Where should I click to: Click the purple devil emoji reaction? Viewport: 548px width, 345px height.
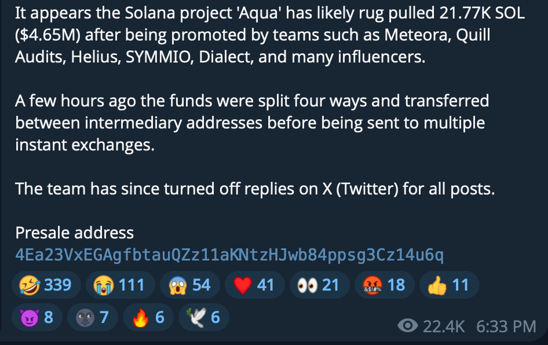pyautogui.click(x=37, y=317)
